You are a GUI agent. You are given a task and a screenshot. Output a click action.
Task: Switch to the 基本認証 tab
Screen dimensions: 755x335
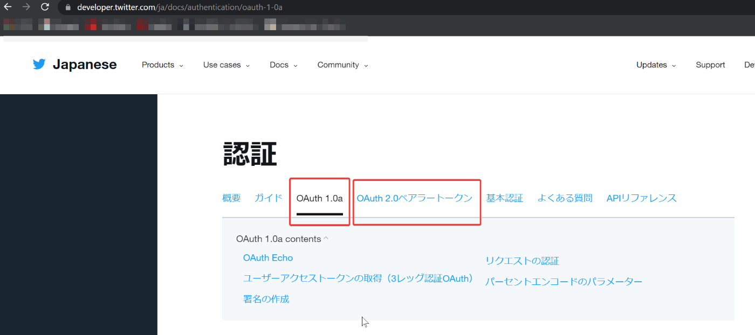click(505, 198)
